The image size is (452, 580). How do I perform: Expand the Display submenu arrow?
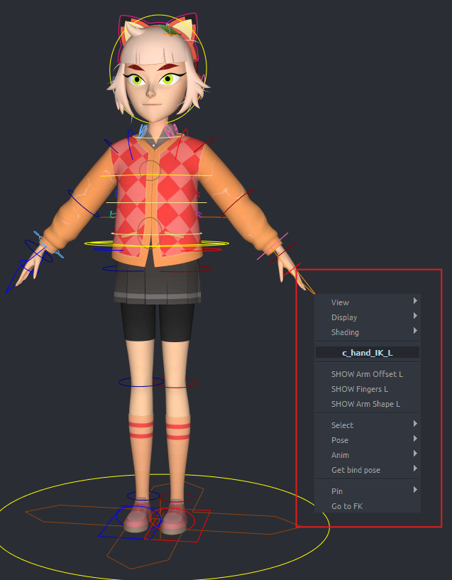coord(414,317)
